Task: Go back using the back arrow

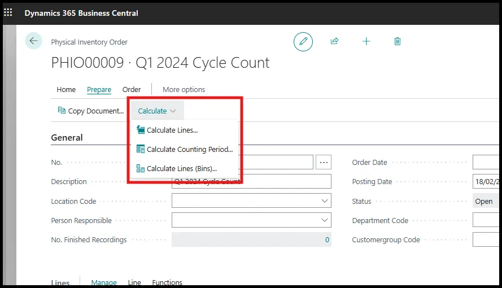Action: 33,41
